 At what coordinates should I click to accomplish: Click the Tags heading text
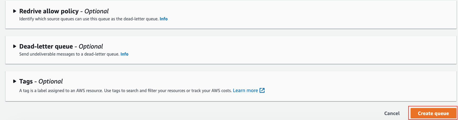point(26,81)
